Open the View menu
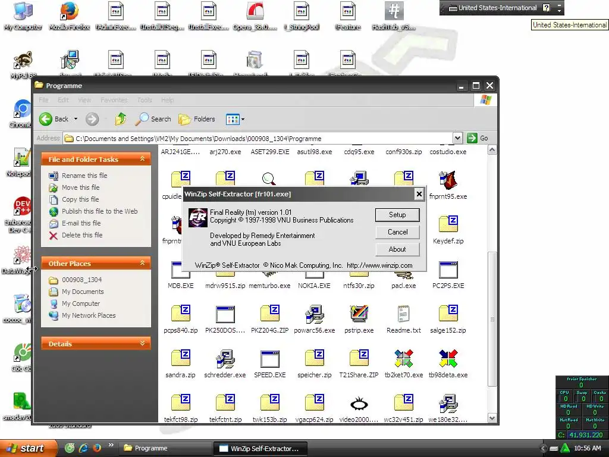The image size is (609, 457). pyautogui.click(x=84, y=100)
